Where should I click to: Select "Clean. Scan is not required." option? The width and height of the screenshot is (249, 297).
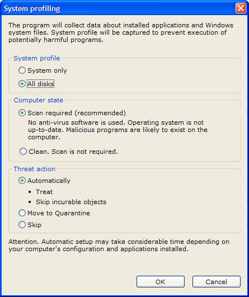(x=23, y=152)
